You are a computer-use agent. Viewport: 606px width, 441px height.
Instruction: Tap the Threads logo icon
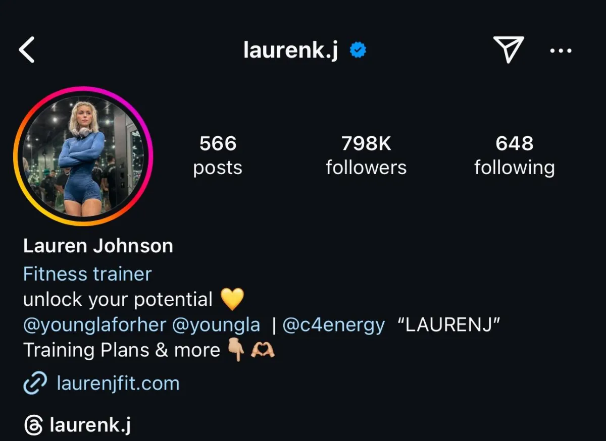coord(33,425)
